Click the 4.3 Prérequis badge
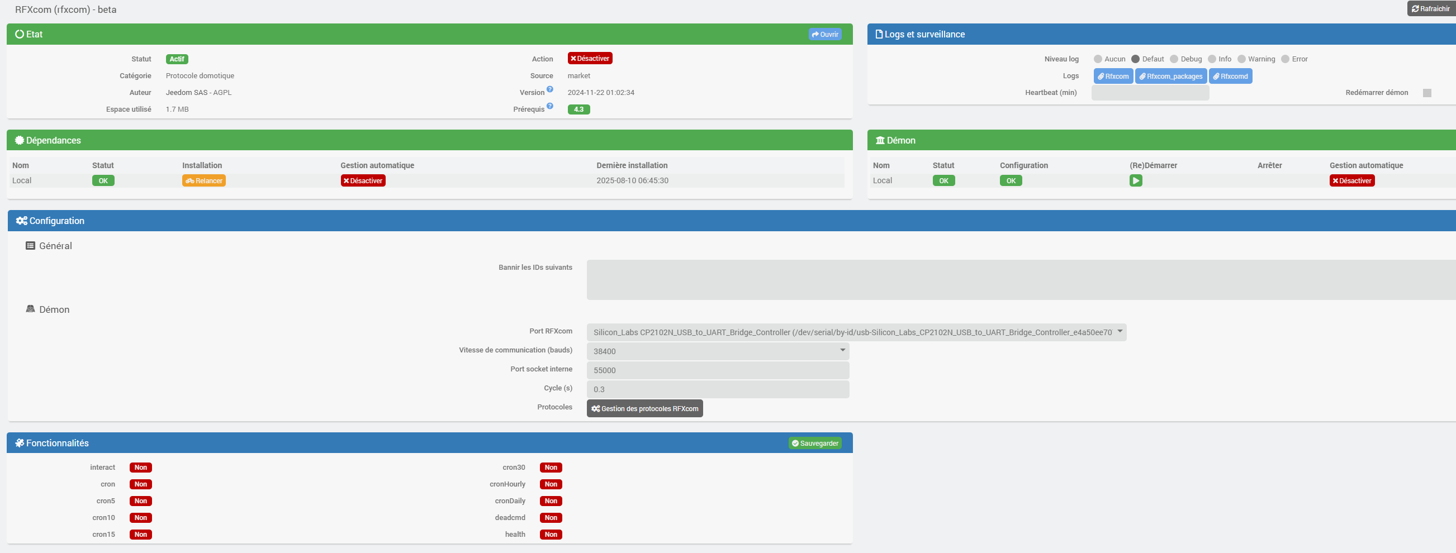 579,109
